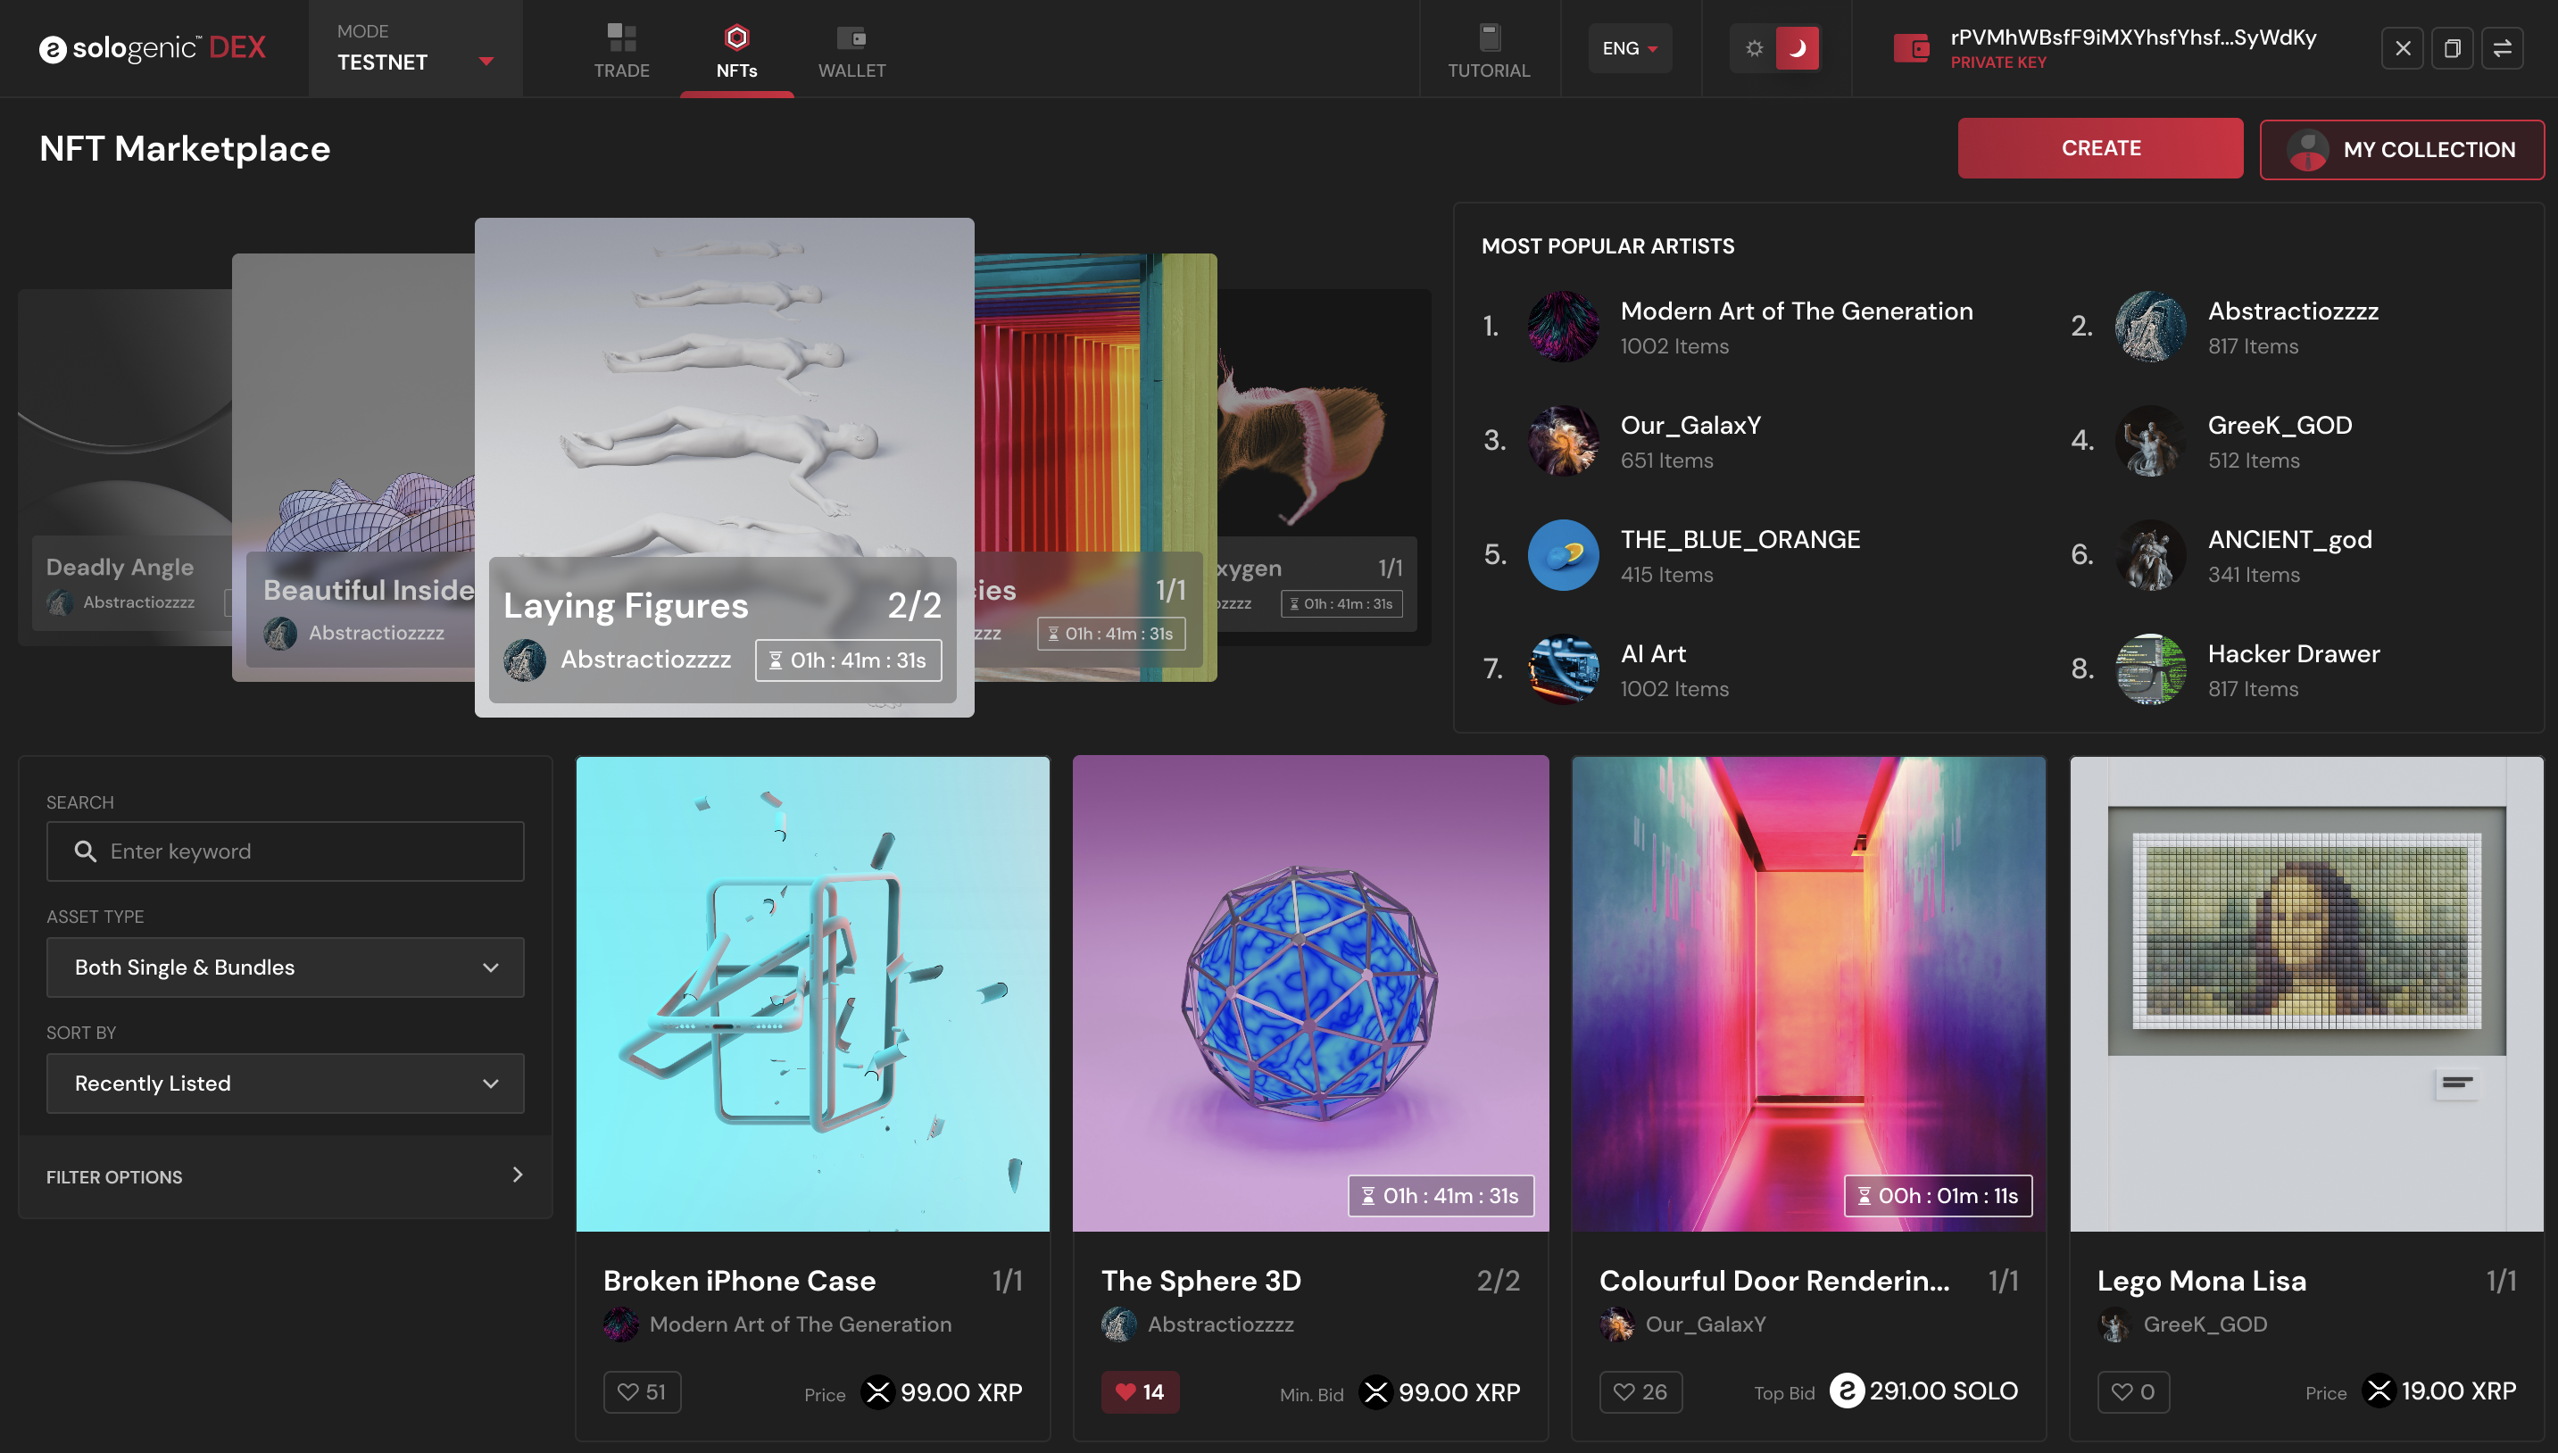Open the ENG language selector
Image resolution: width=2558 pixels, height=1453 pixels.
pos(1629,48)
